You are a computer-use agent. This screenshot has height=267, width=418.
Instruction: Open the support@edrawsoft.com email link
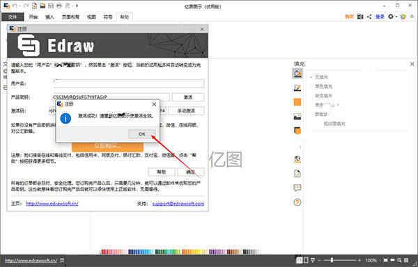[178, 204]
